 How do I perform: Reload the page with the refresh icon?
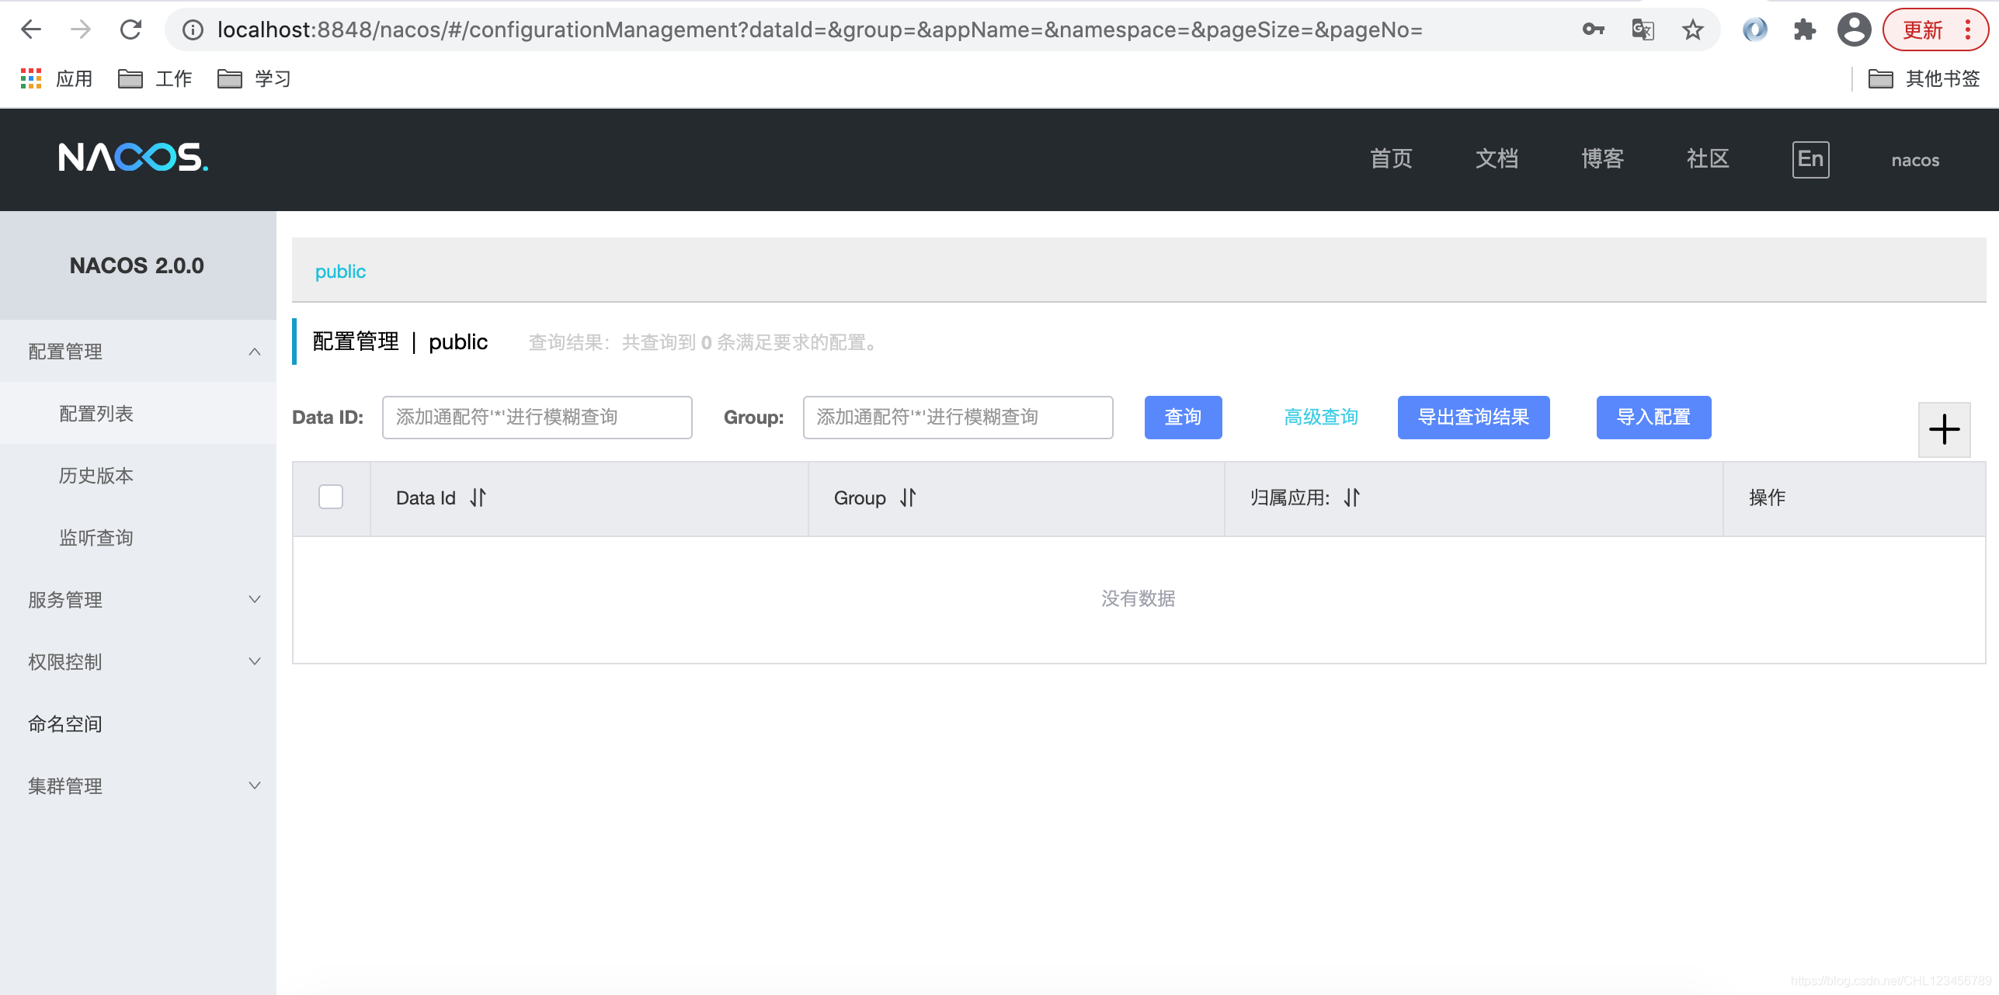pyautogui.click(x=130, y=30)
